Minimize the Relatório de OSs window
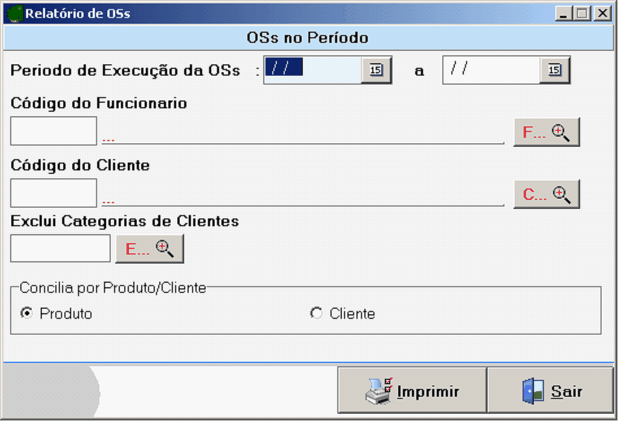The image size is (618, 421). 563,14
